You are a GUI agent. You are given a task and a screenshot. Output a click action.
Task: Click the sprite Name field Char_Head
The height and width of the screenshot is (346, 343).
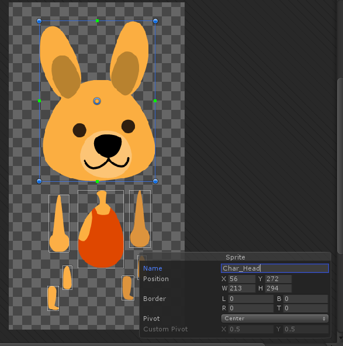275,268
